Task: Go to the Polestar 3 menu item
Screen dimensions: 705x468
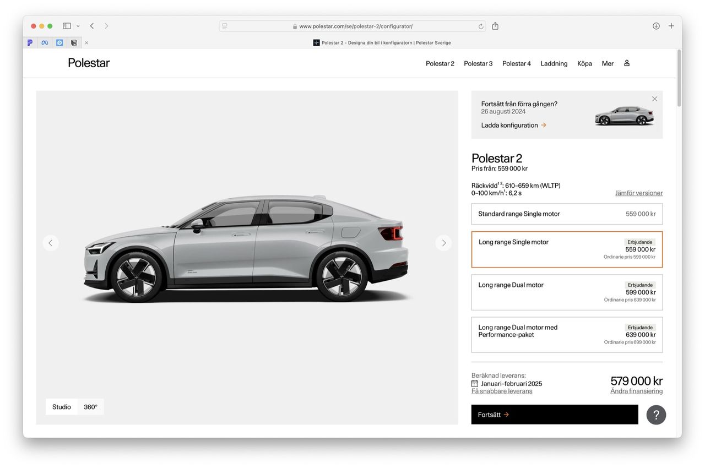Action: (478, 63)
